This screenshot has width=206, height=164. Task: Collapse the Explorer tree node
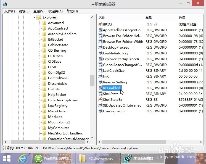click(x=34, y=17)
